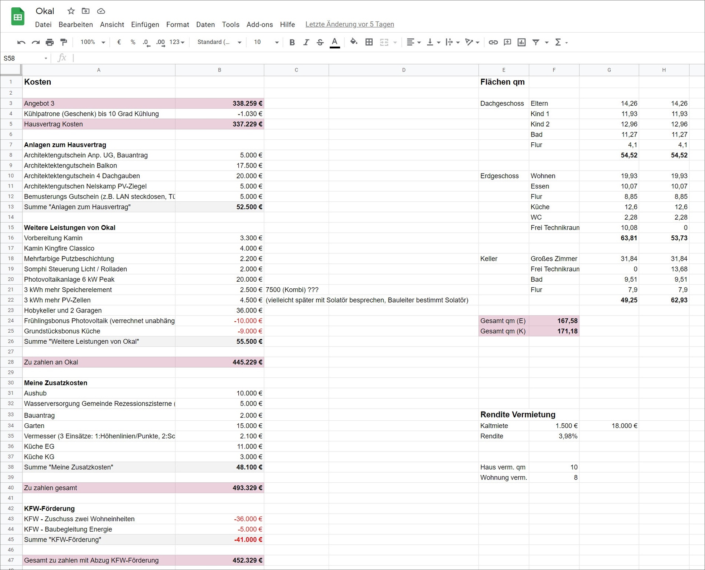Viewport: 705px width, 570px height.
Task: Open 'Letzte Änderung vor 5 Tagen' link
Action: (350, 24)
